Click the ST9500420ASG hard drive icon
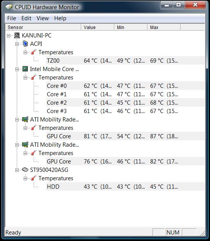 coord(25,170)
